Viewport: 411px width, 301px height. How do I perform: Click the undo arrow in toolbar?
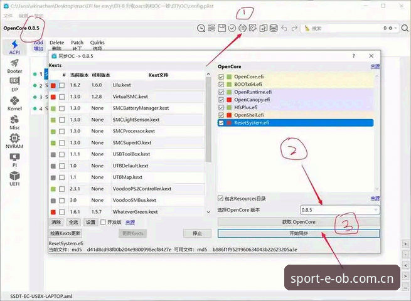coord(284,28)
